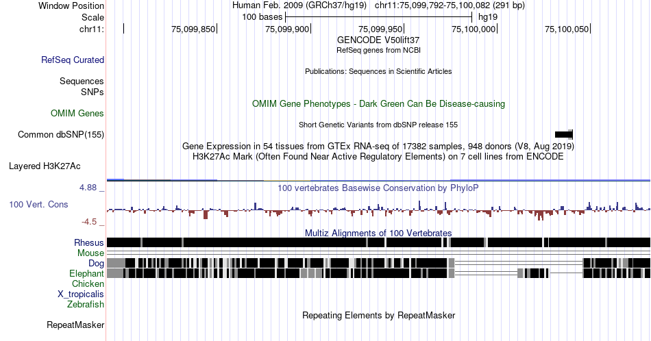Click the 100 bases scale bar
651x341 pixels.
379,17
